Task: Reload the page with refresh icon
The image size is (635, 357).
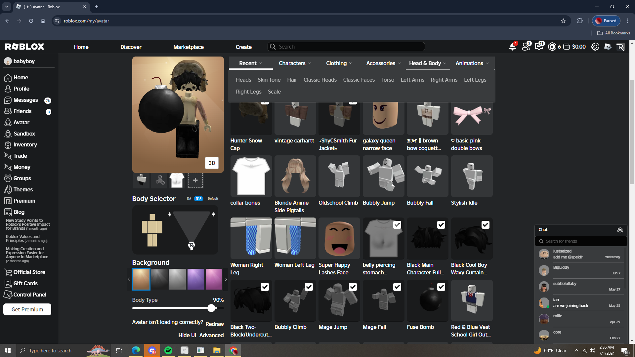Action: pos(31,21)
